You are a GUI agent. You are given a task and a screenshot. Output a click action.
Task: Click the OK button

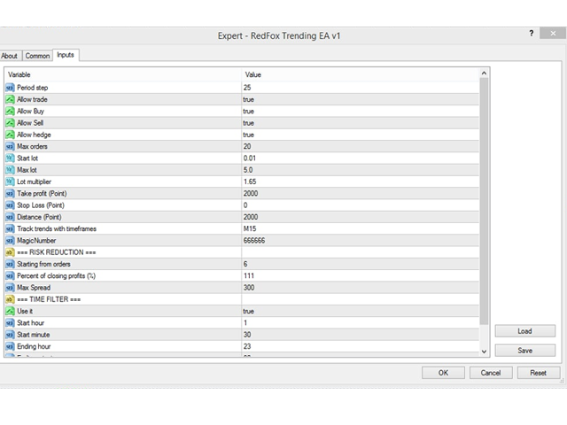[x=443, y=373]
